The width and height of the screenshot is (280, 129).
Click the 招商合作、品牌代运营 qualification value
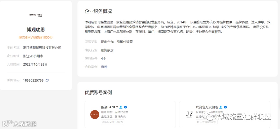click(117, 42)
